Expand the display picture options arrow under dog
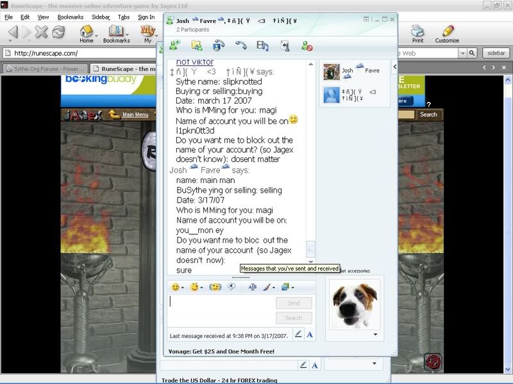Screen dimensions: 513x384 click(x=375, y=334)
